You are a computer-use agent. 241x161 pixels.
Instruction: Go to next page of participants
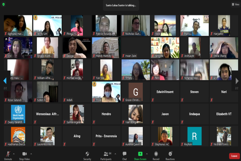tap(237, 81)
